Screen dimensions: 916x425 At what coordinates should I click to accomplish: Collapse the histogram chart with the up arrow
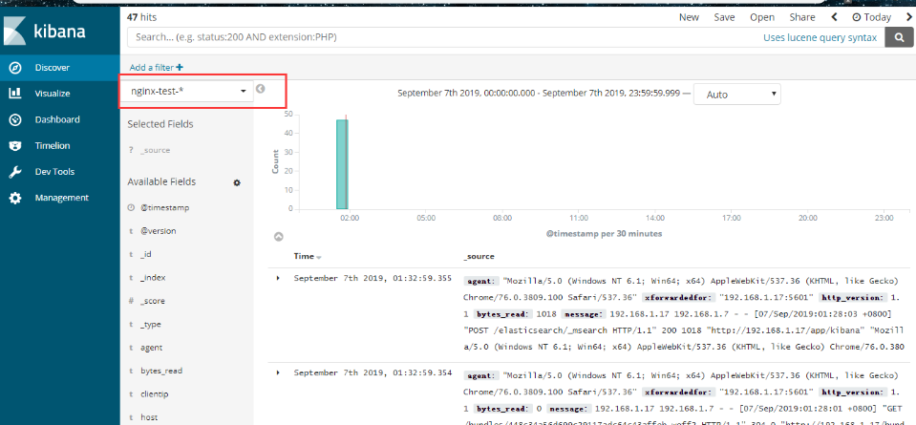(279, 237)
